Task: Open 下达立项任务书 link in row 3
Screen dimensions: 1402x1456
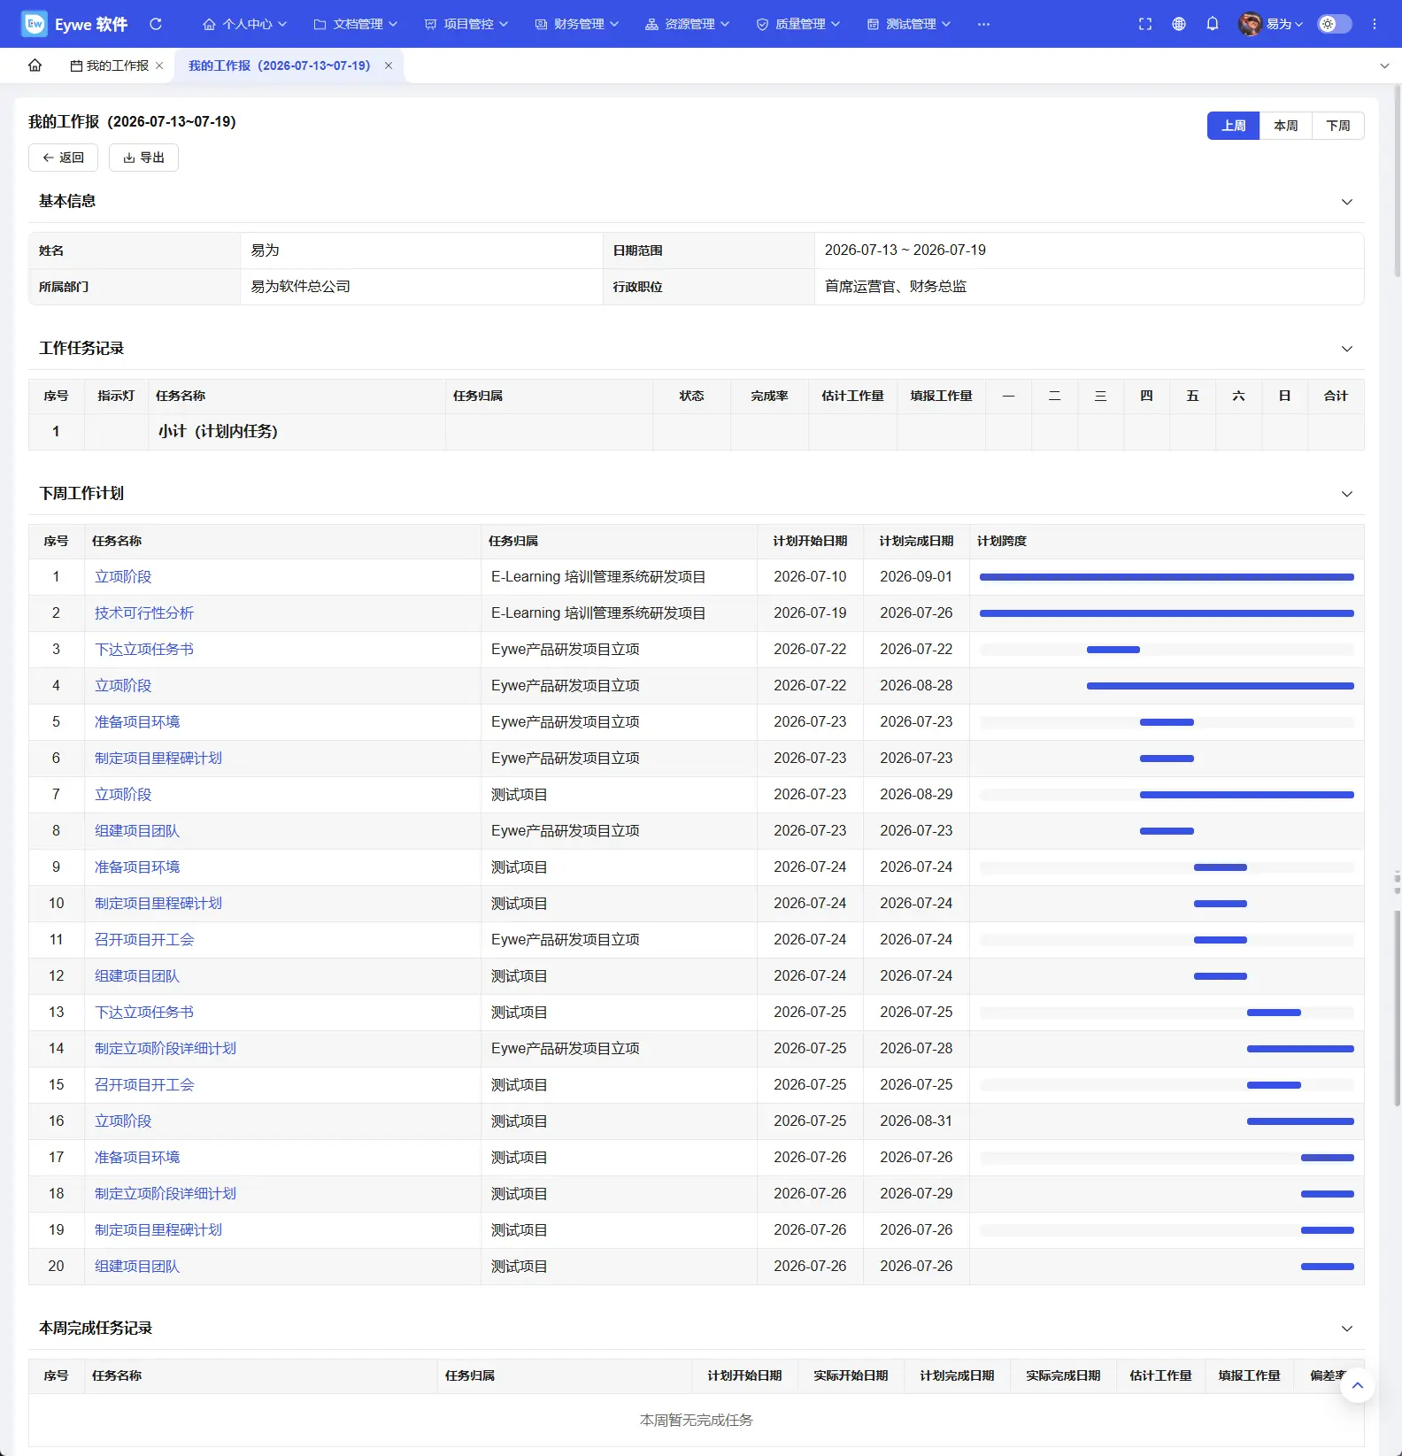Action: click(x=144, y=649)
